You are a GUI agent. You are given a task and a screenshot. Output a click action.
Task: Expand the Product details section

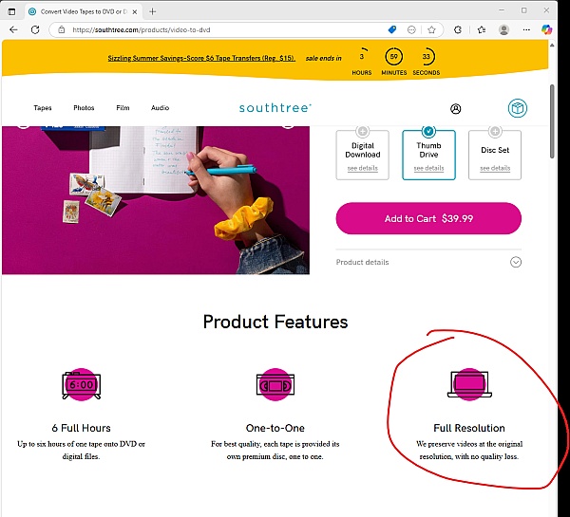[516, 262]
